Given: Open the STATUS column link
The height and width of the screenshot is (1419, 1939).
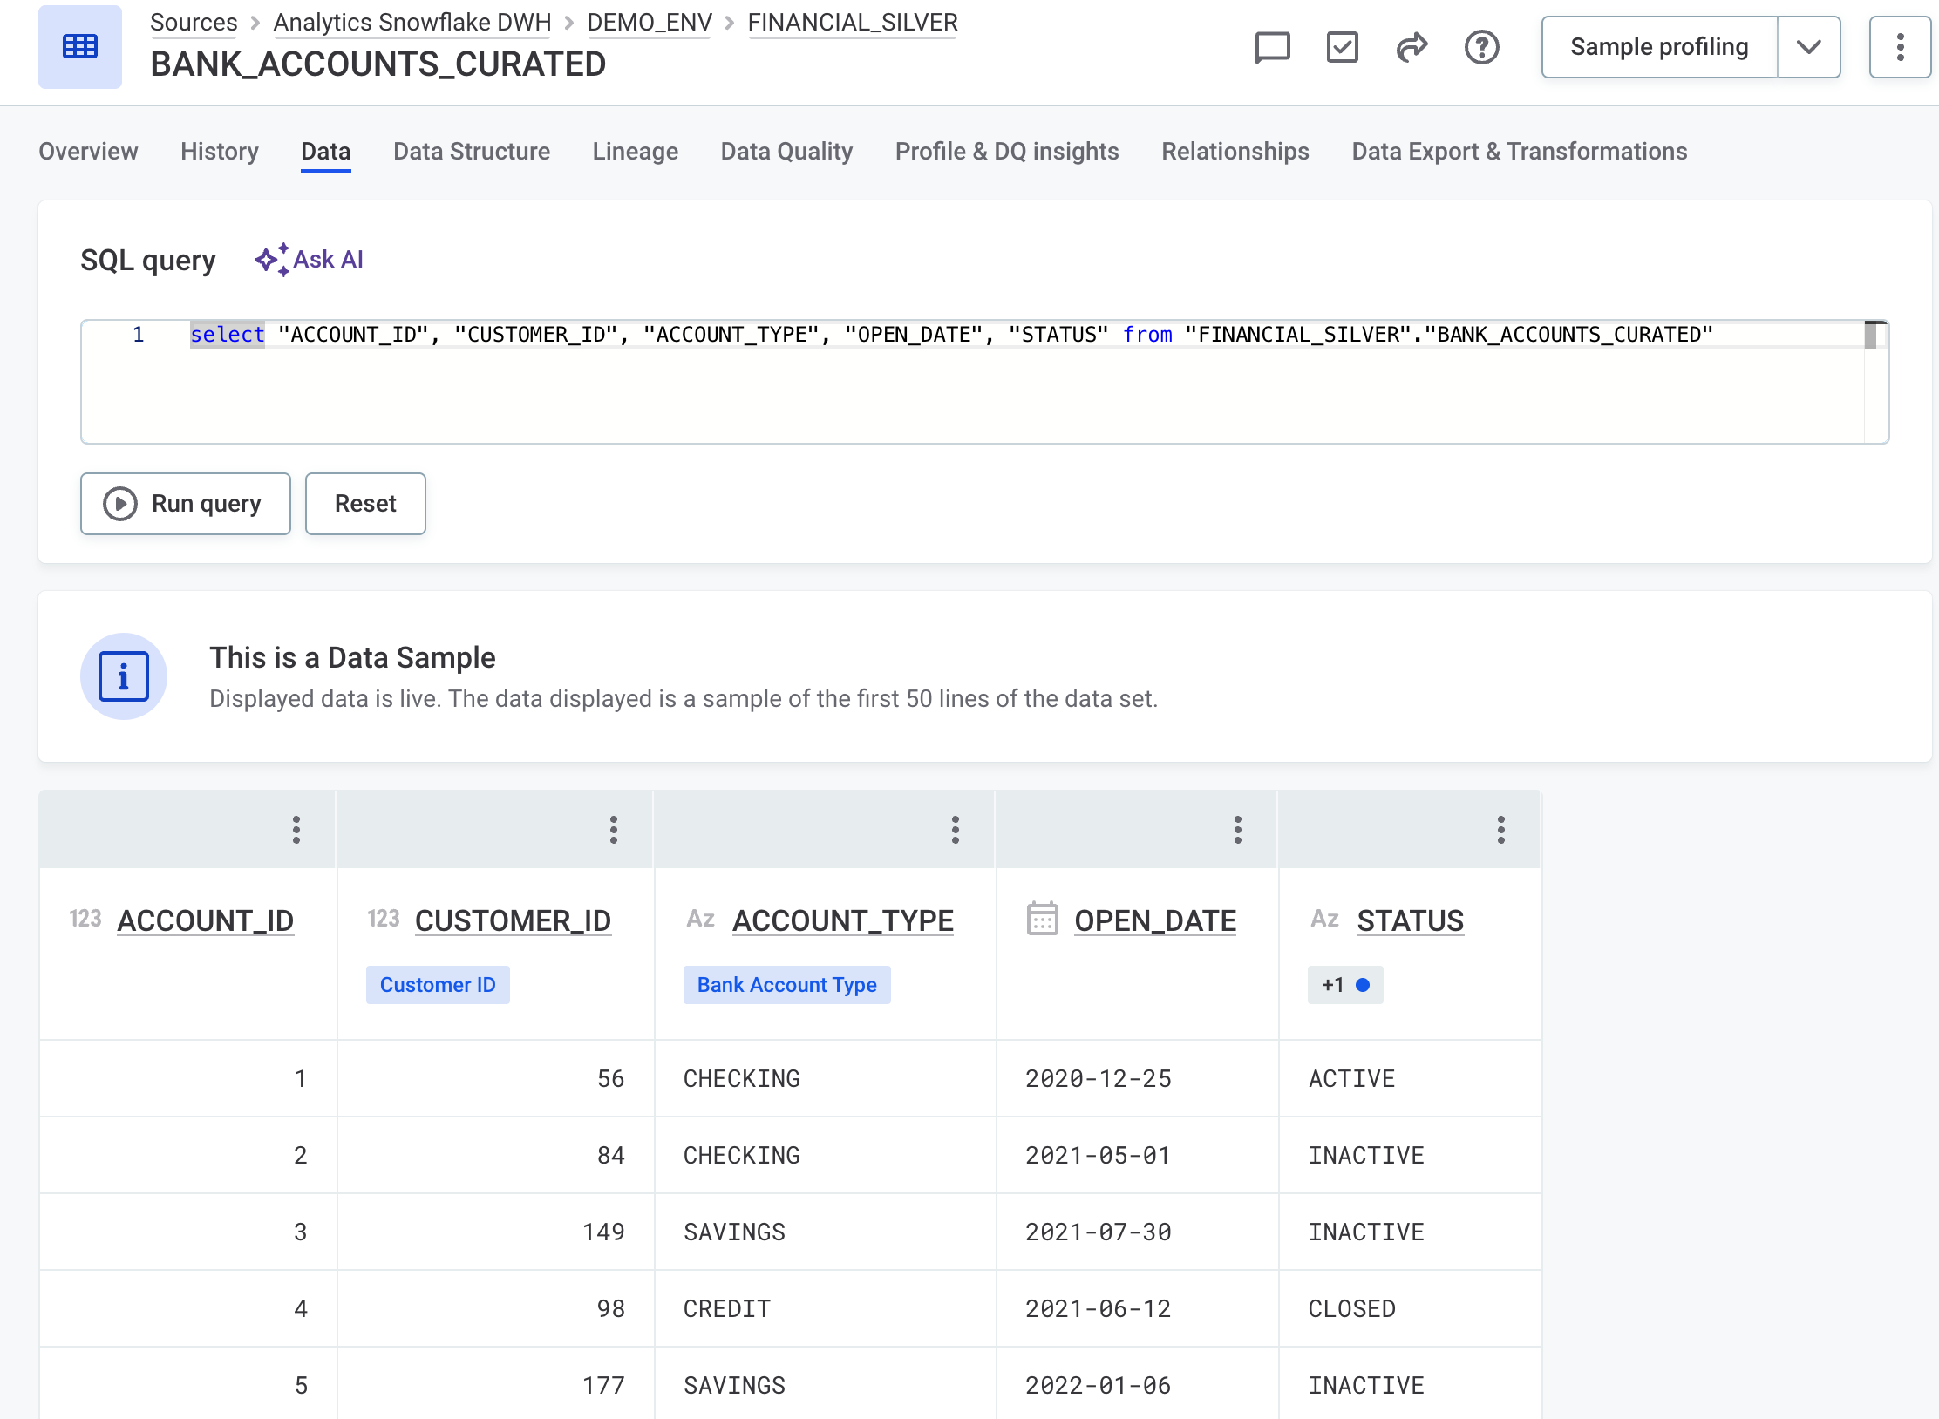Looking at the screenshot, I should pos(1411,920).
